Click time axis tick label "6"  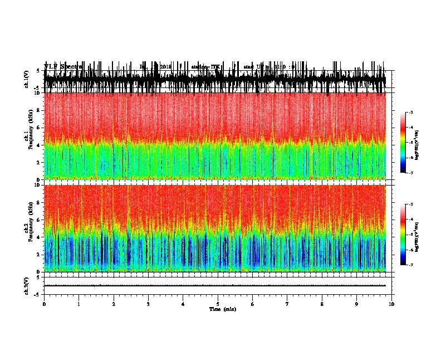point(253,304)
